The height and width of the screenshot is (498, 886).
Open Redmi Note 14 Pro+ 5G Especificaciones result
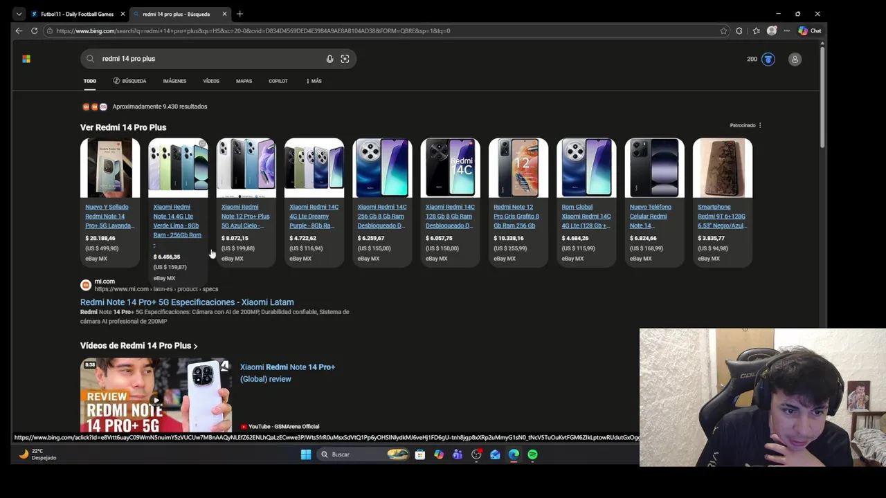187,302
